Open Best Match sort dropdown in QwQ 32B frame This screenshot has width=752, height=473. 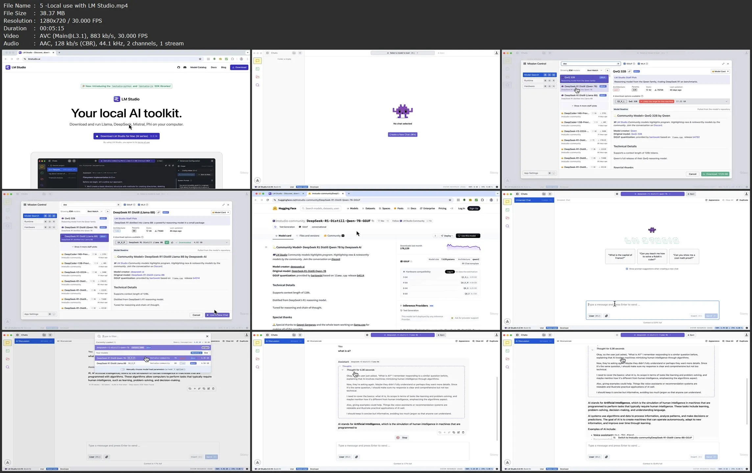tap(594, 70)
